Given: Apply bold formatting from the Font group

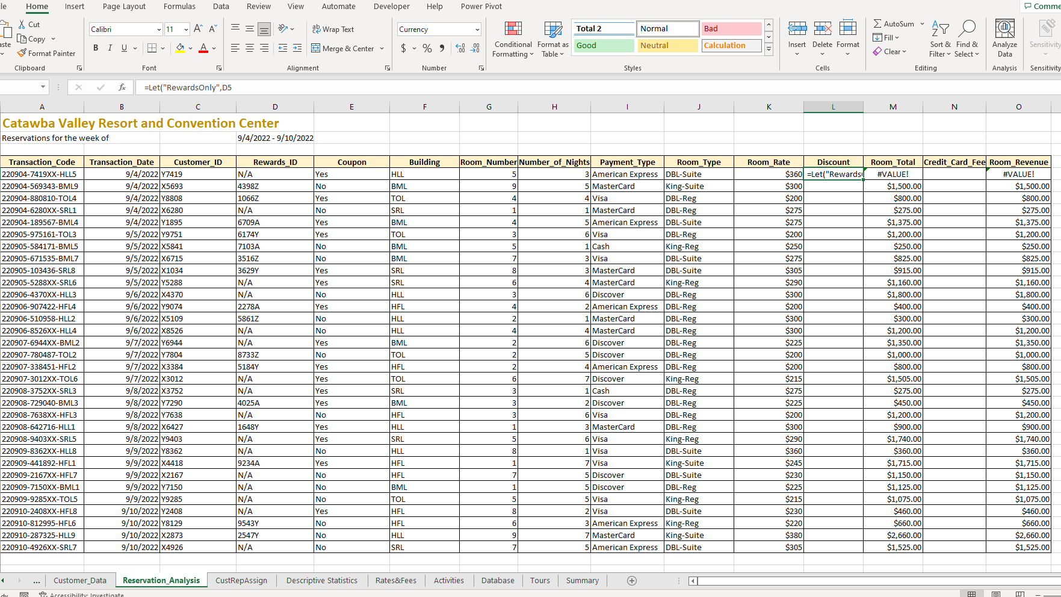Looking at the screenshot, I should (96, 48).
